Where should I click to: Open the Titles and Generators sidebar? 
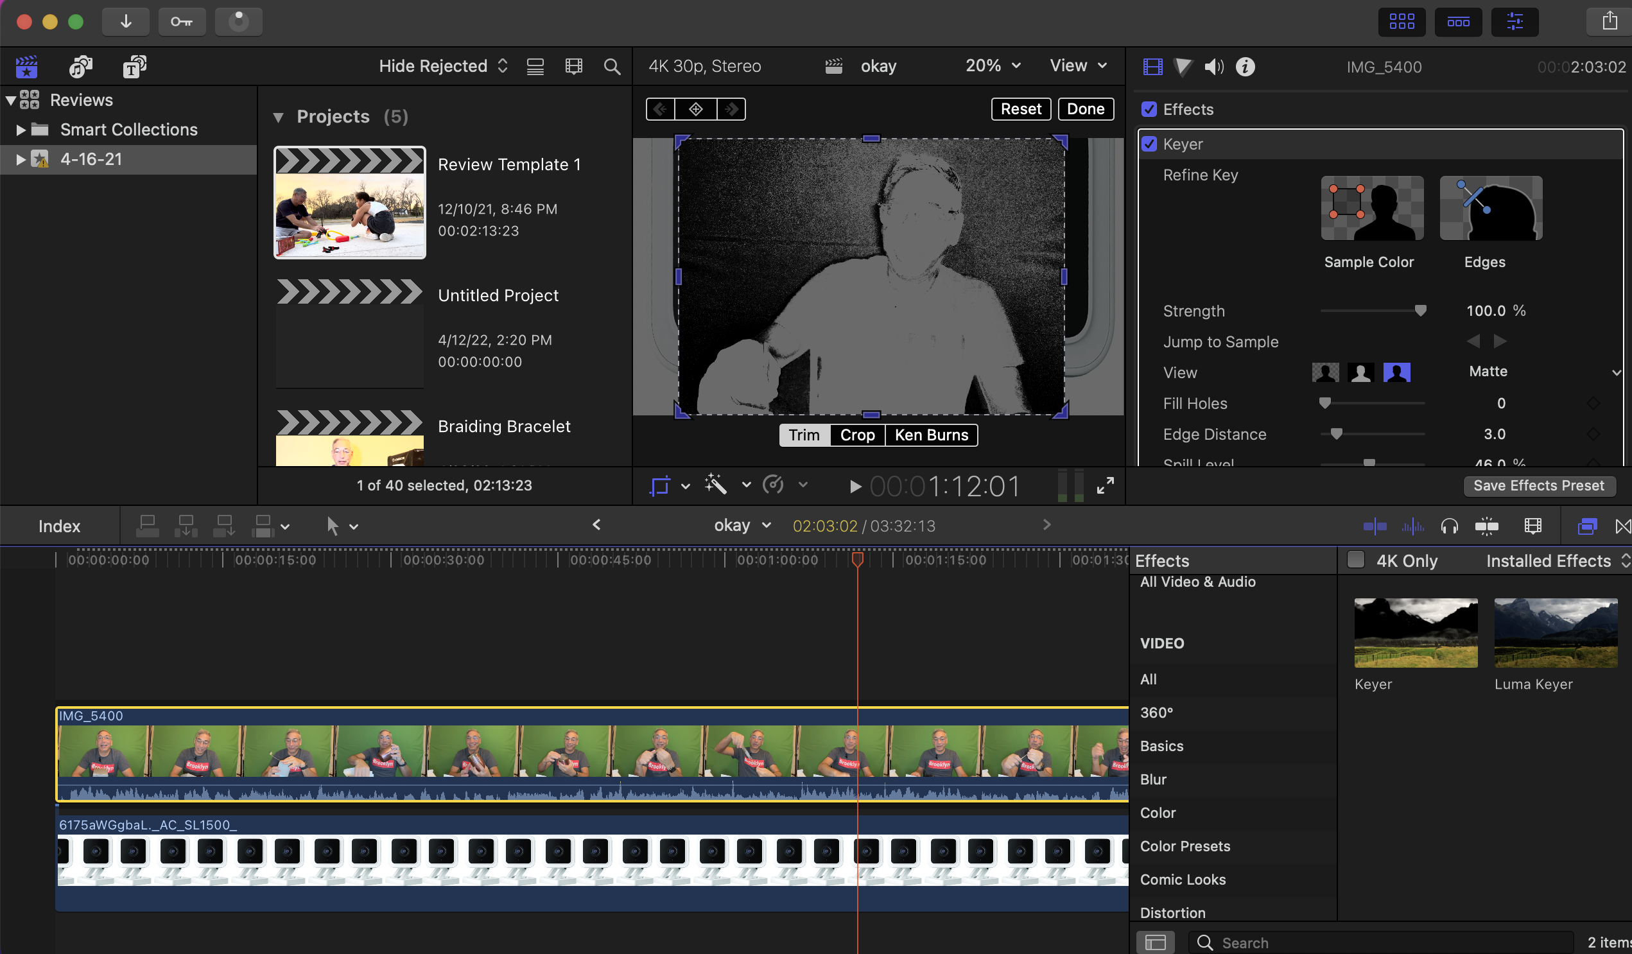point(134,66)
